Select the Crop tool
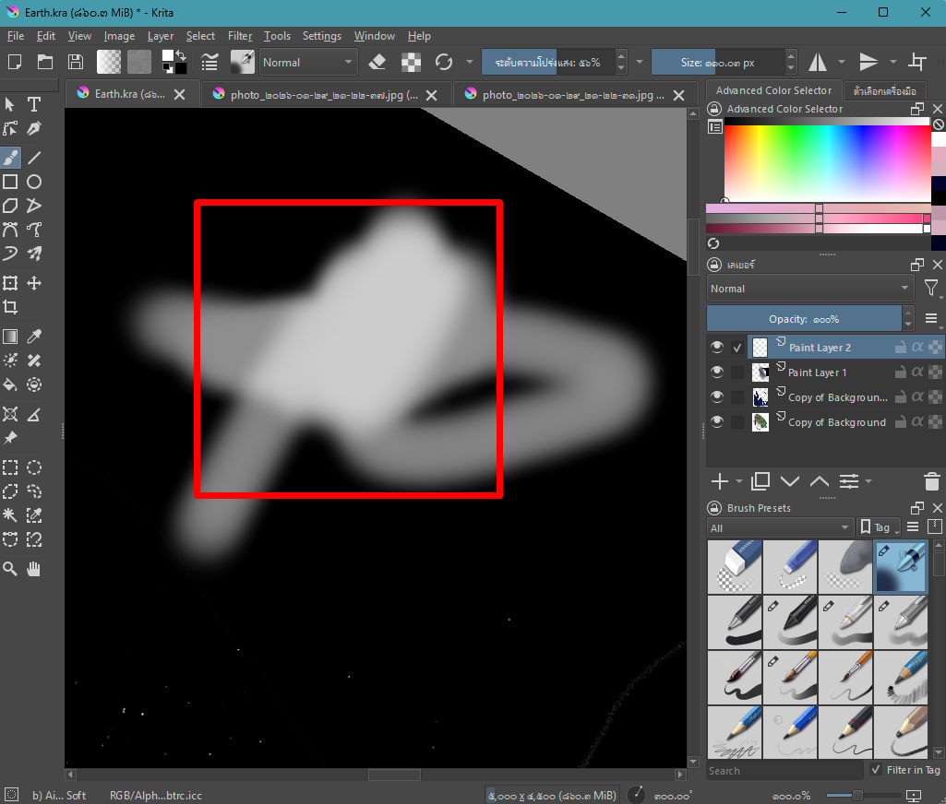The width and height of the screenshot is (946, 804). (10, 307)
